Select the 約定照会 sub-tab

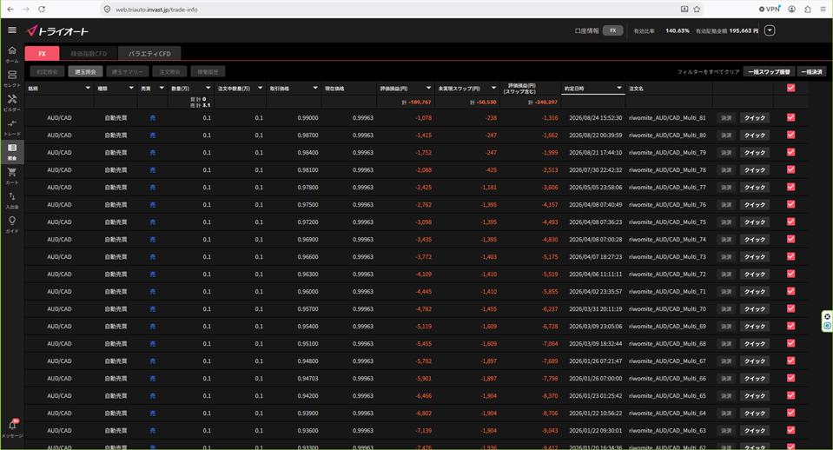pos(47,72)
